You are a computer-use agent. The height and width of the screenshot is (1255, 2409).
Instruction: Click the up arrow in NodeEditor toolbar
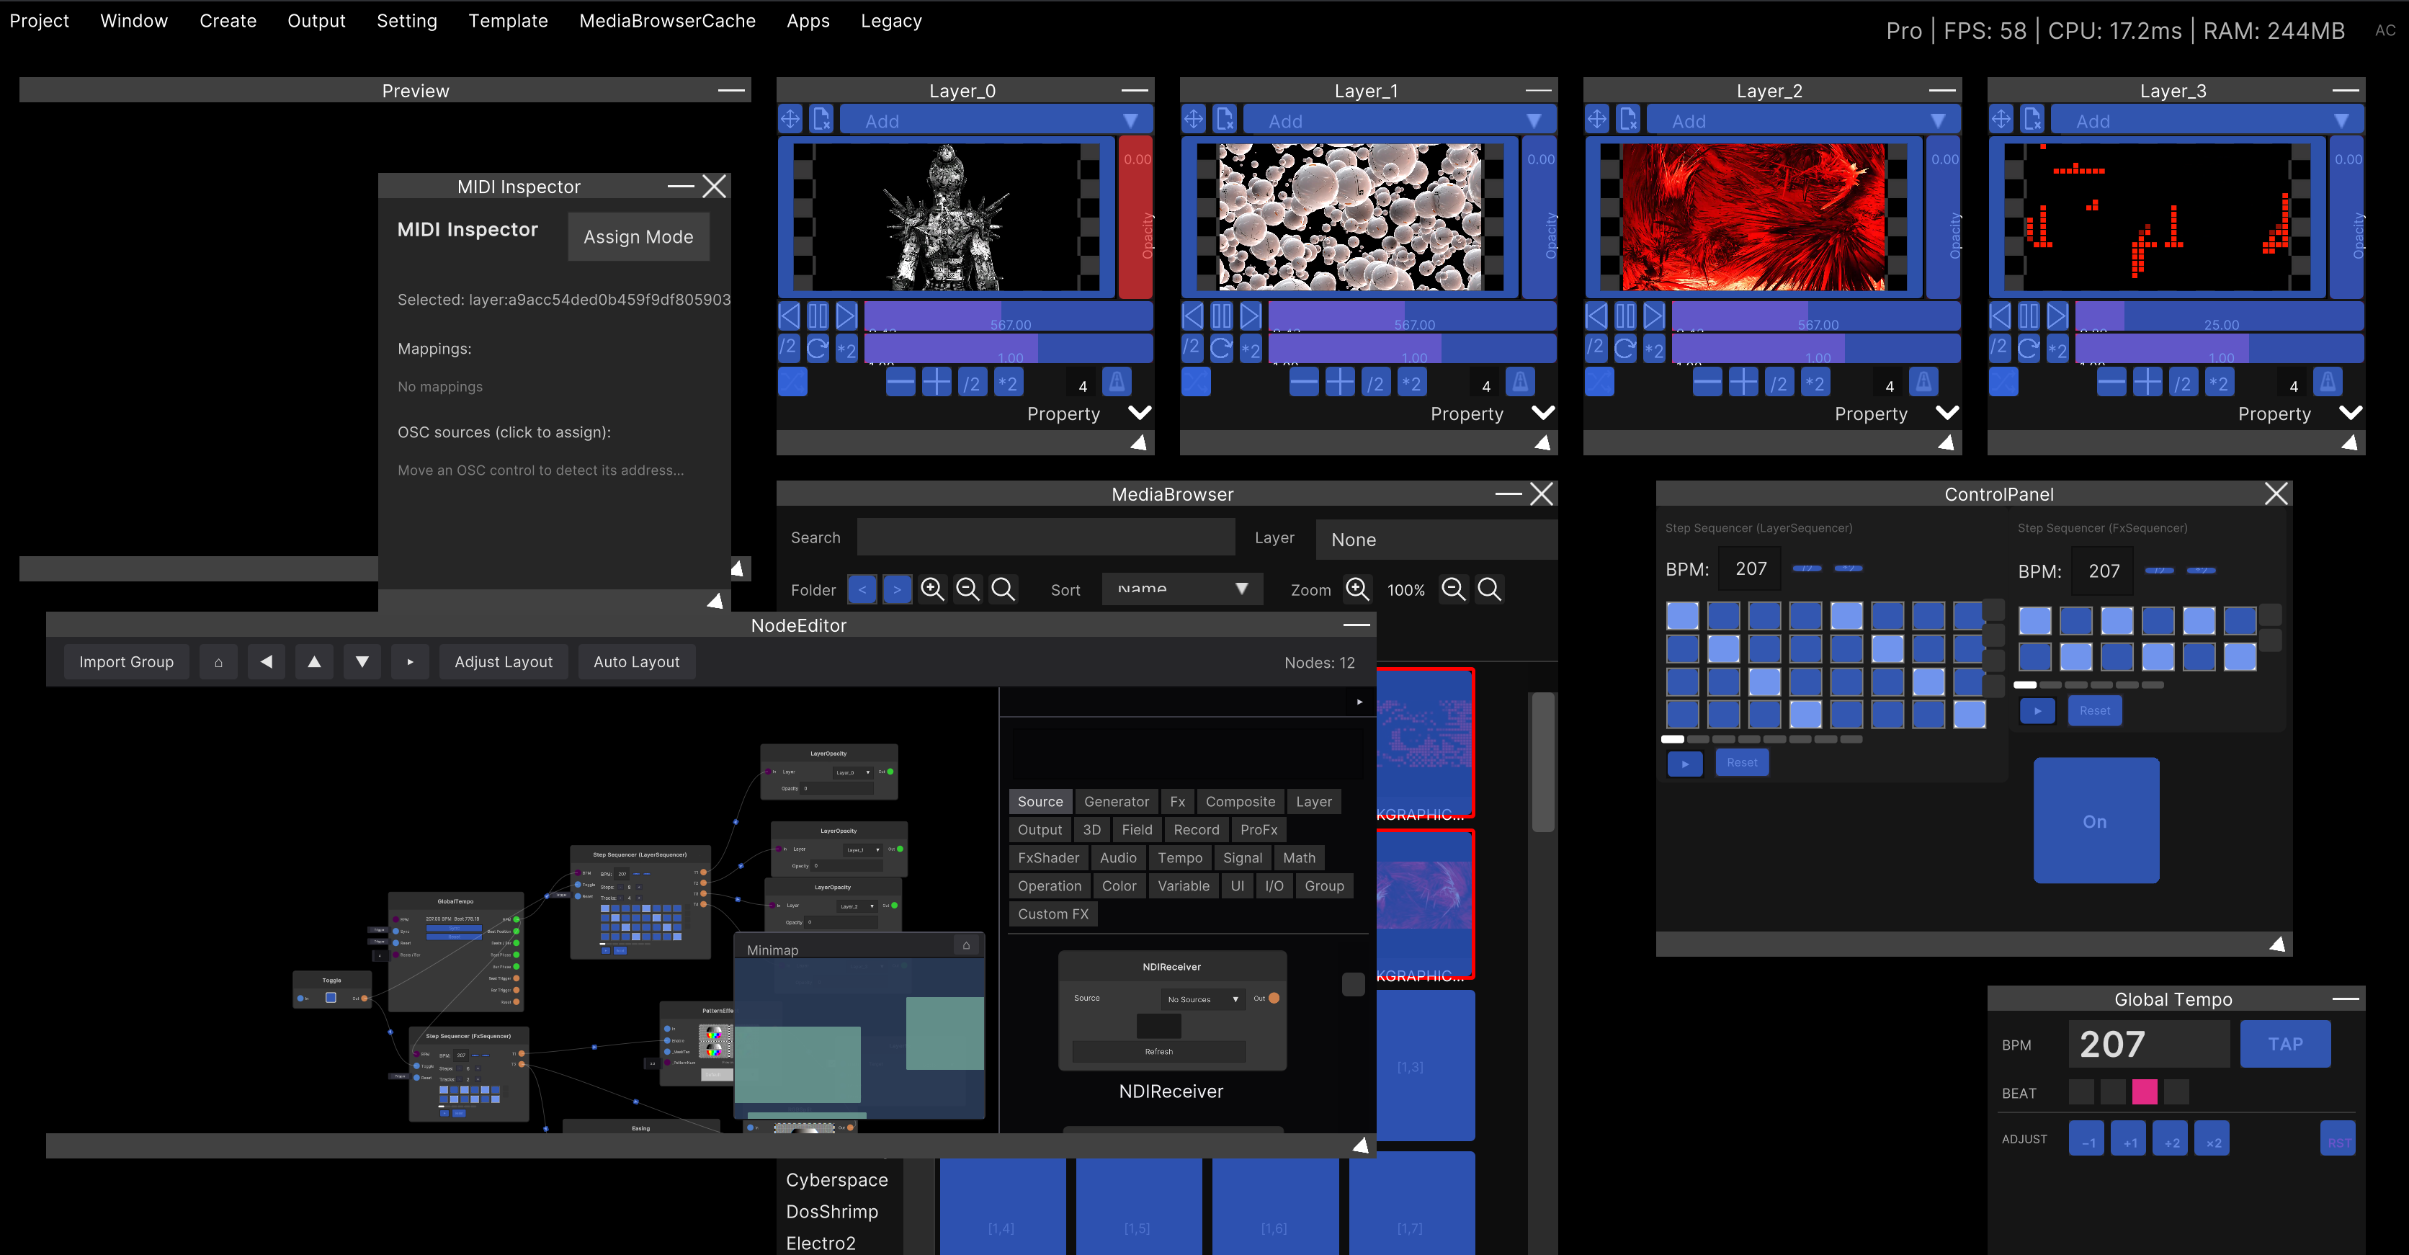[x=314, y=662]
